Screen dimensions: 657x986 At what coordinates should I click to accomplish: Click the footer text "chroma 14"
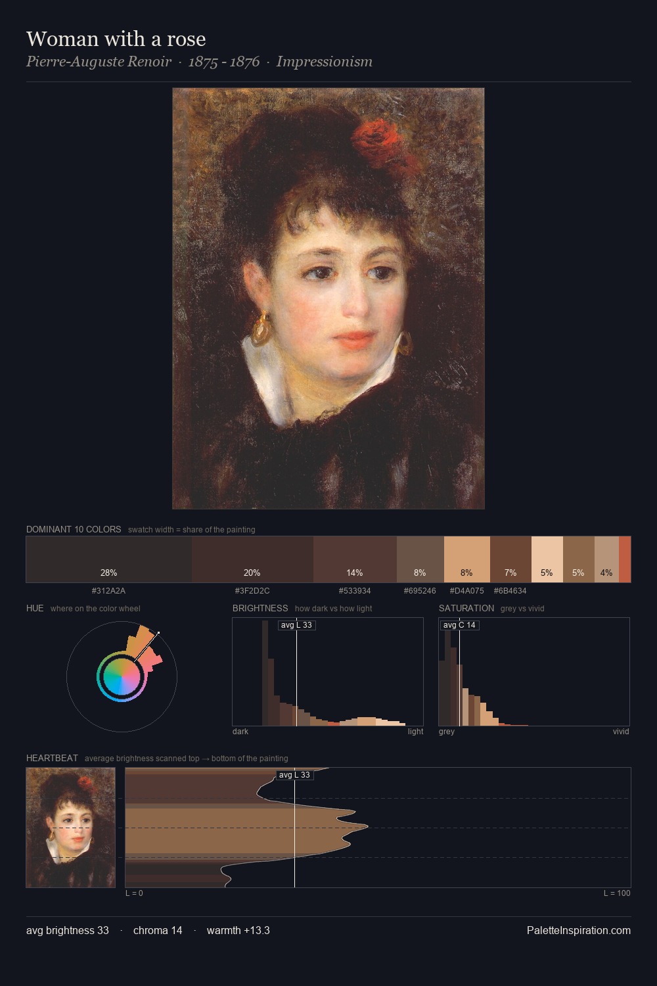[x=158, y=930]
